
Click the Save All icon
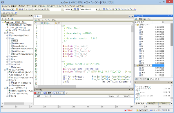click(x=22, y=10)
